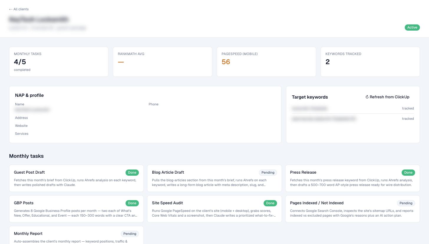Click Done badge on Press Release

[x=408, y=172]
